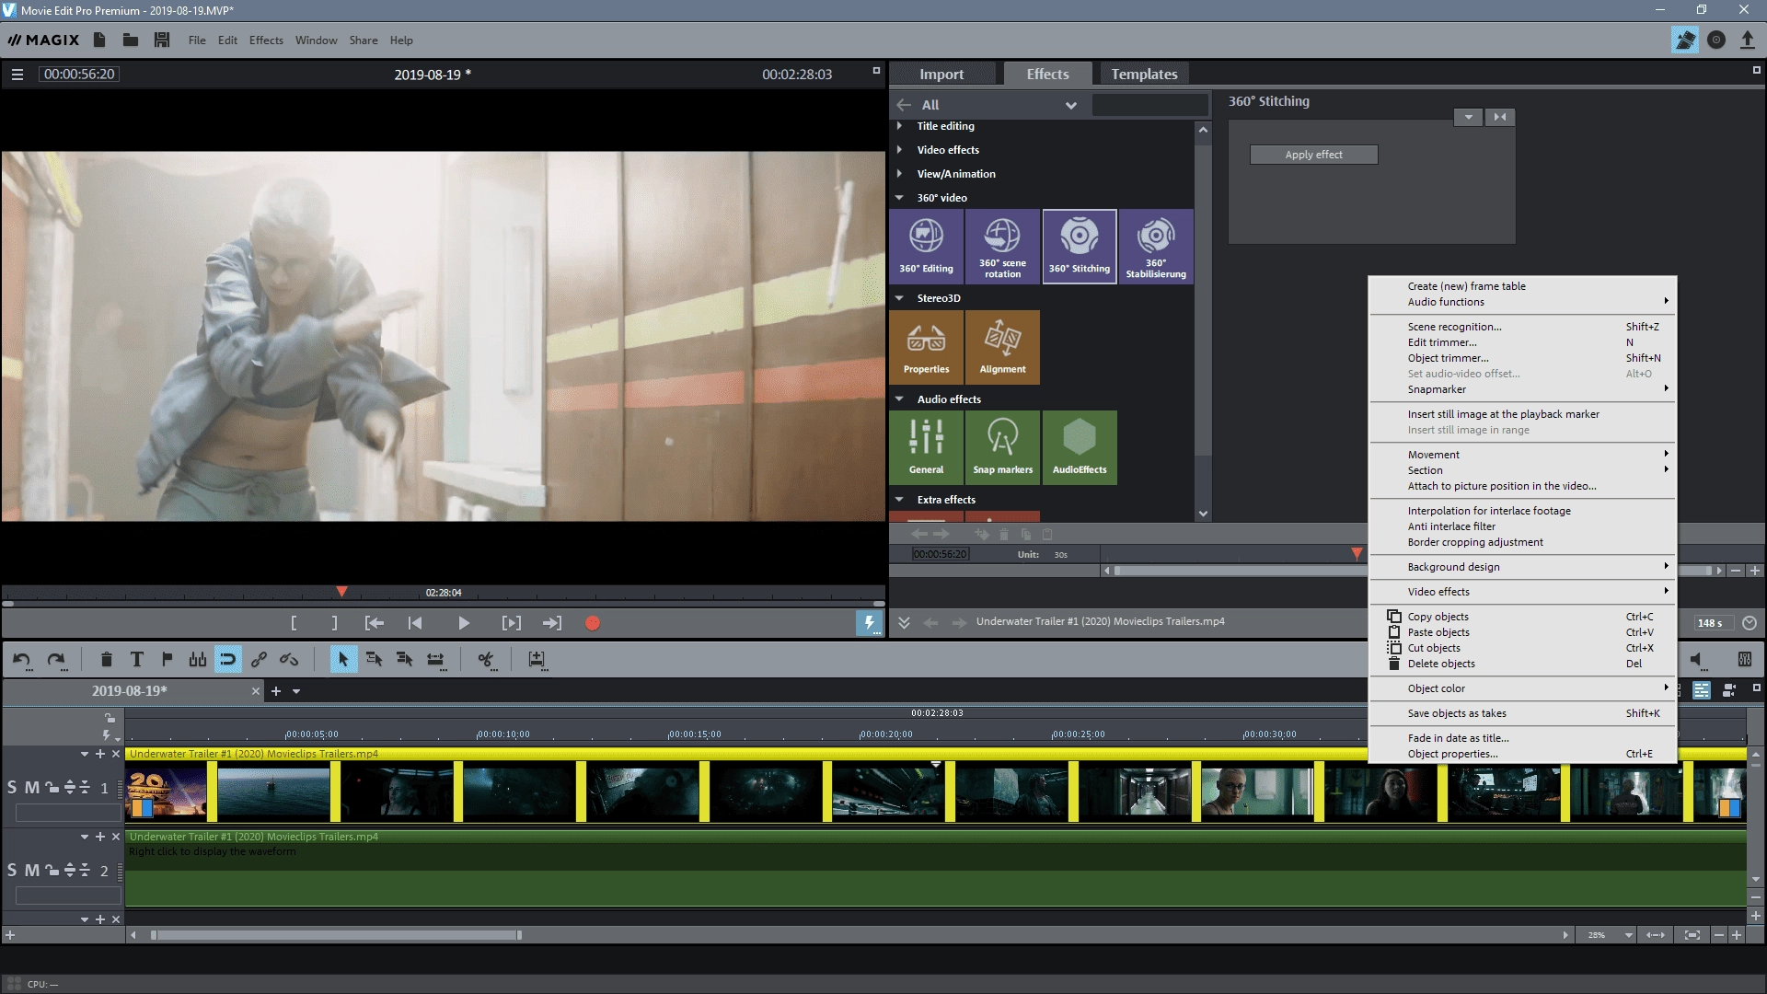Click Play in the preview monitor
1767x994 pixels.
(x=463, y=623)
